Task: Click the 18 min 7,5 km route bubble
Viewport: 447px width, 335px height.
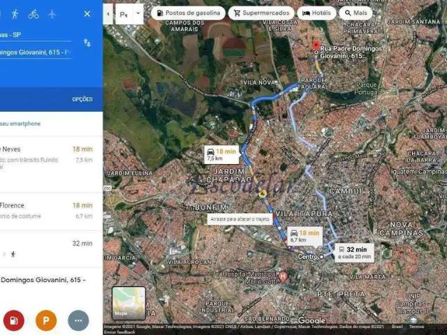Action: pos(221,154)
